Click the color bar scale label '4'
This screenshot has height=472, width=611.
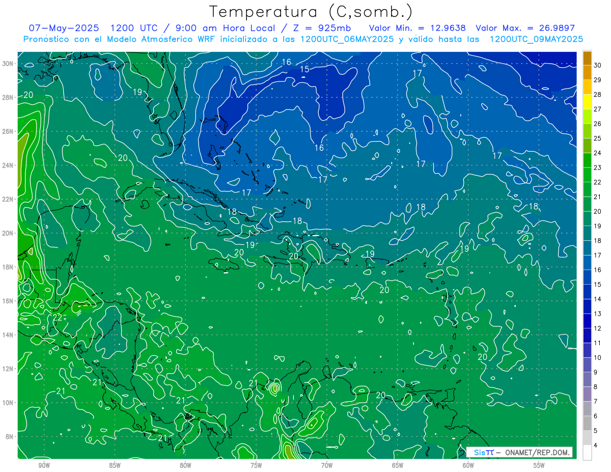[596, 445]
